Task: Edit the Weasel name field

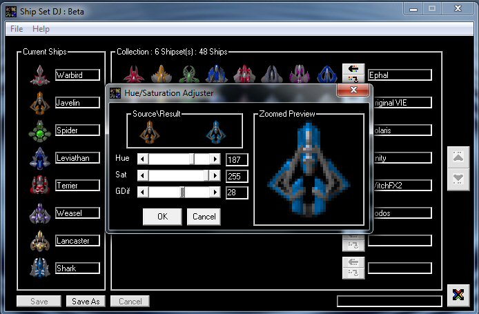Action: (77, 213)
